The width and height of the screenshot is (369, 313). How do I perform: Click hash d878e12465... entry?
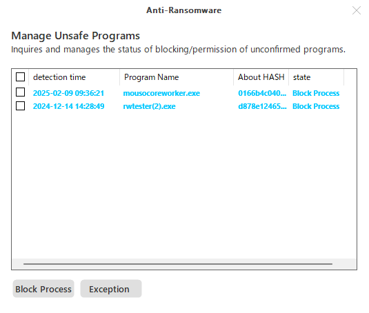(262, 106)
